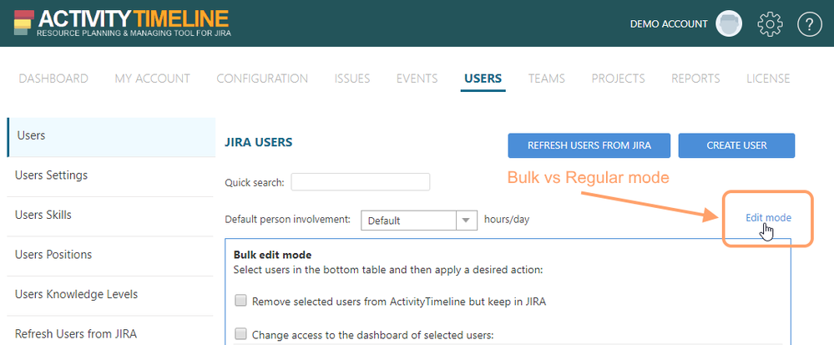Viewport: 834px width, 345px height.
Task: Open Default person involvement dropdown
Action: (418, 221)
